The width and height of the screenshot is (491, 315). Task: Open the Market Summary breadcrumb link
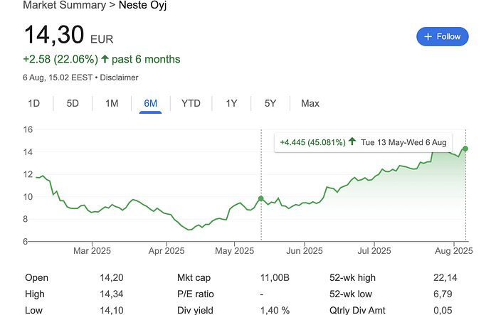[65, 5]
